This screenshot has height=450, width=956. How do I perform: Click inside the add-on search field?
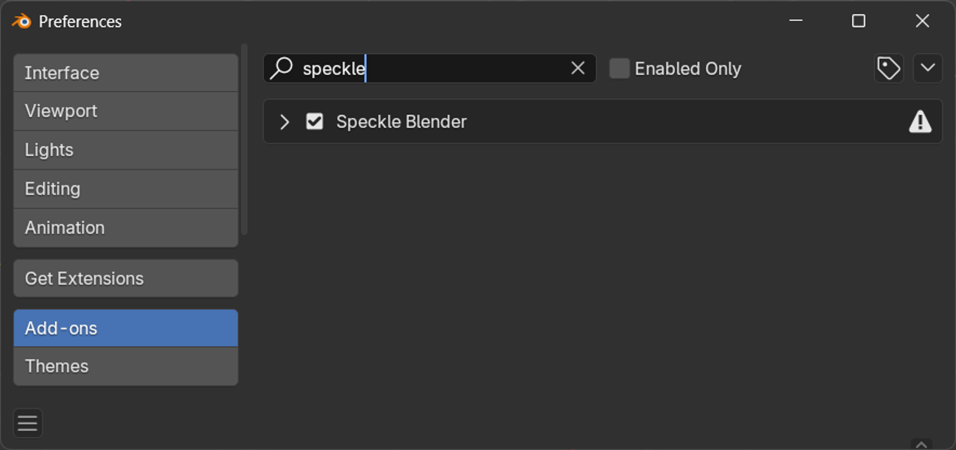(x=430, y=68)
